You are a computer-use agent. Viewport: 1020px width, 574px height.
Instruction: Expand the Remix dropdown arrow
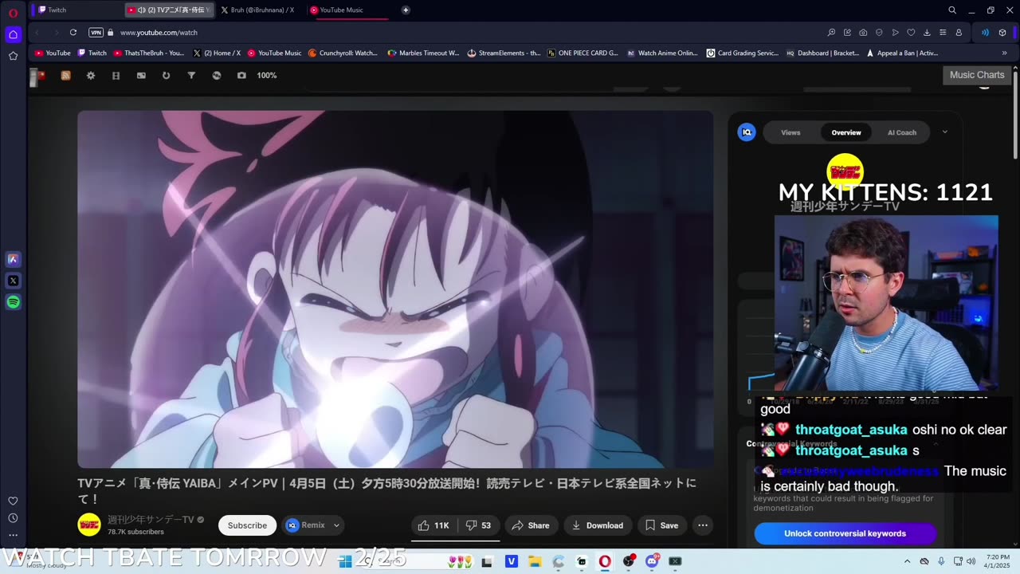(336, 525)
